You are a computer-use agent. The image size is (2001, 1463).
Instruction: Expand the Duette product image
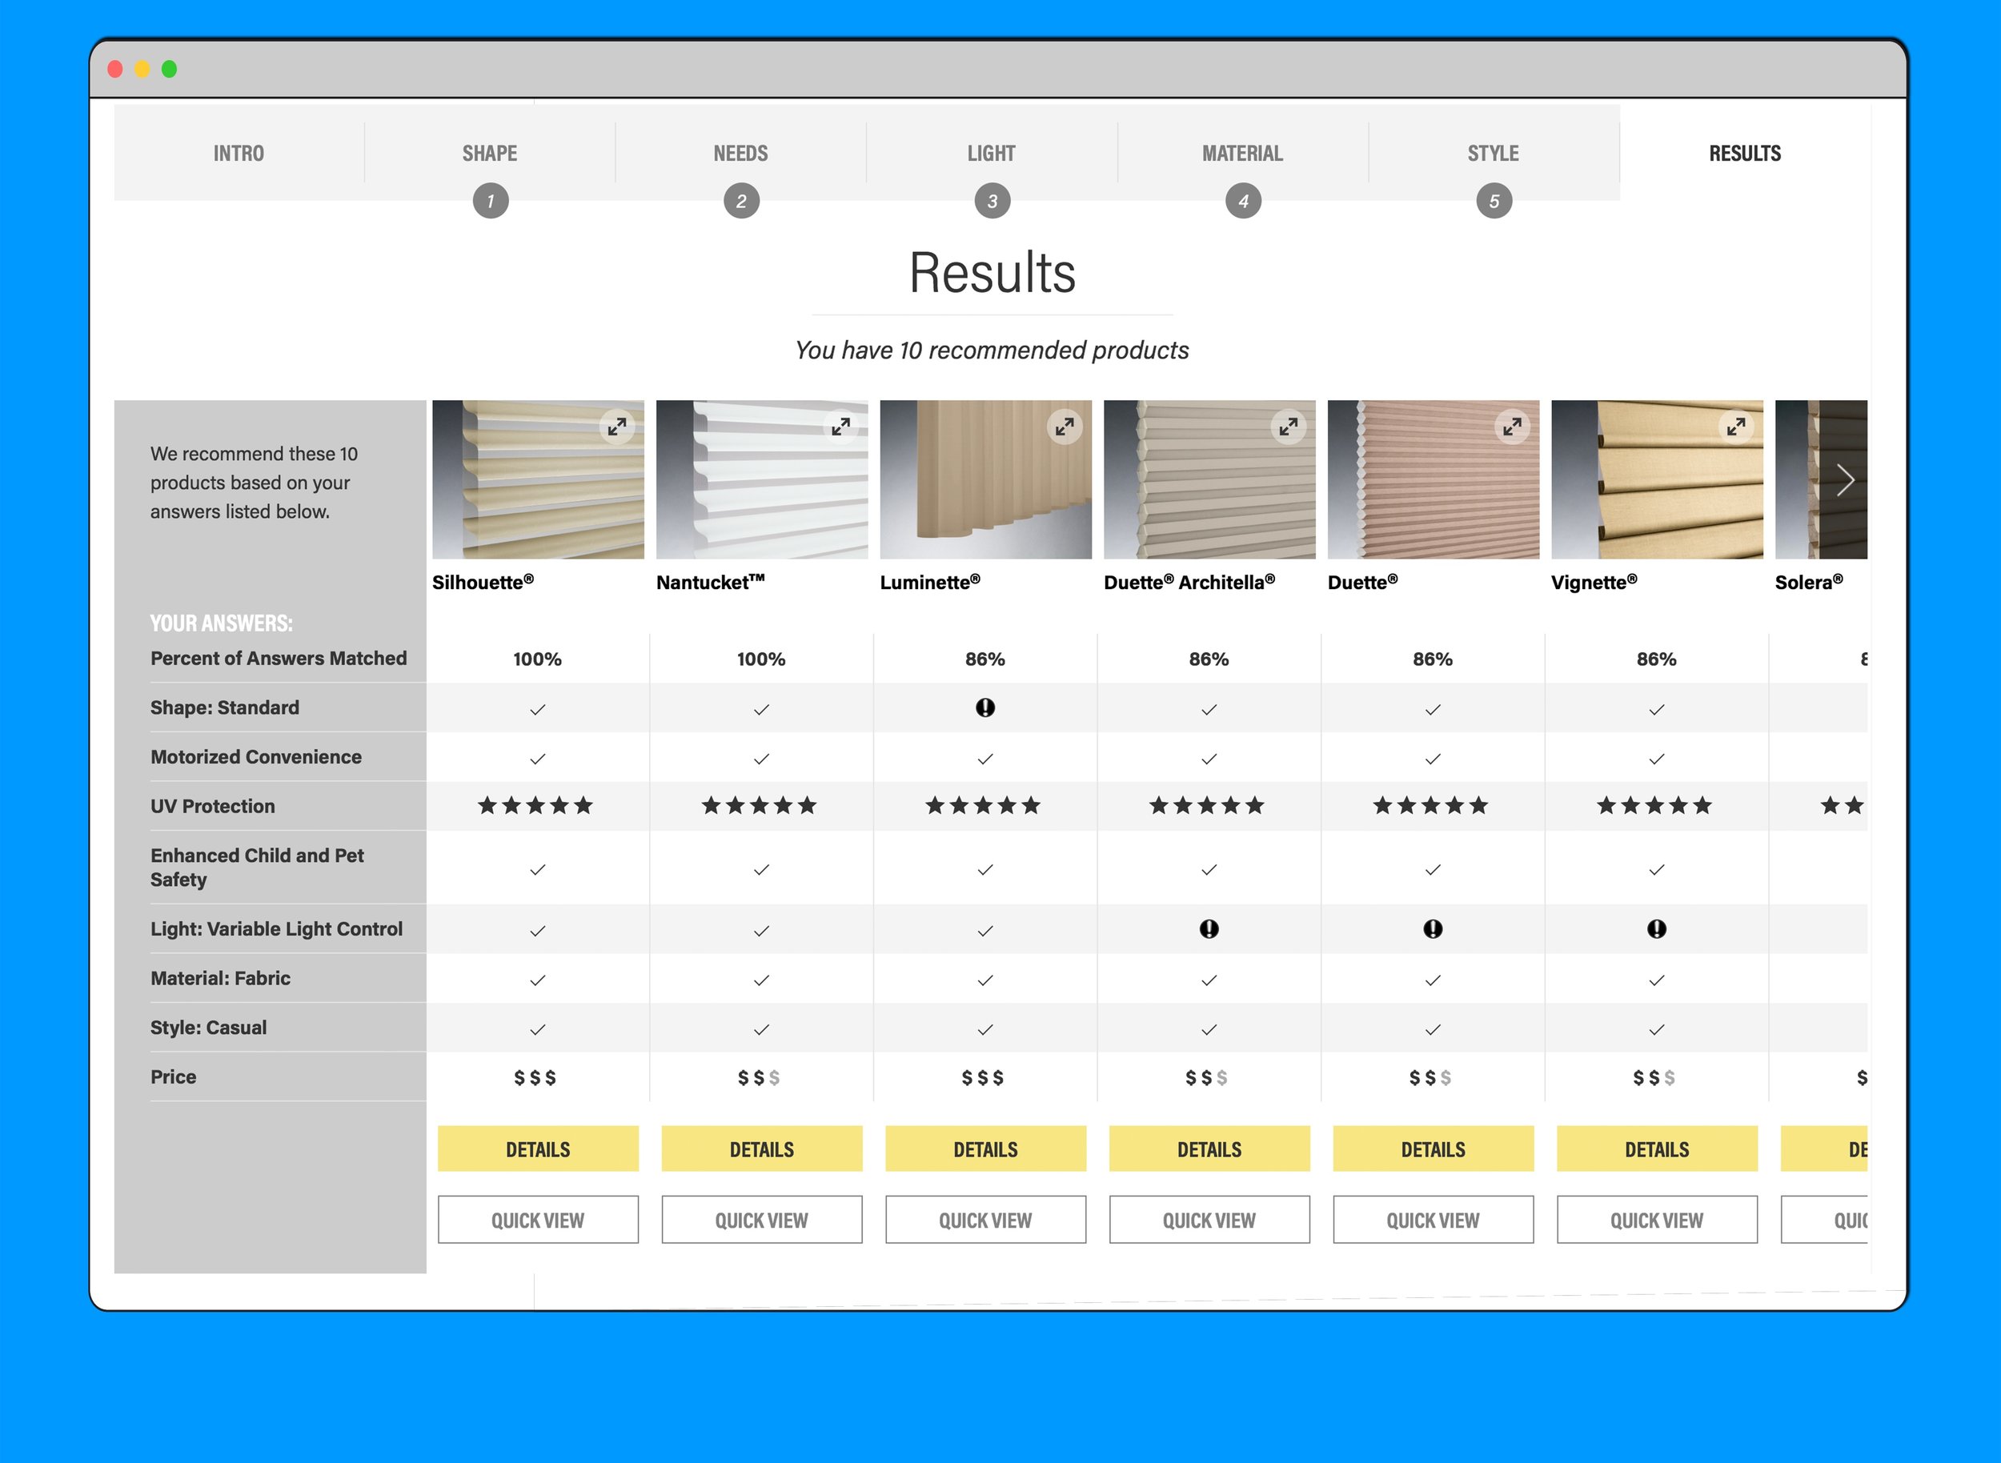tap(1512, 427)
